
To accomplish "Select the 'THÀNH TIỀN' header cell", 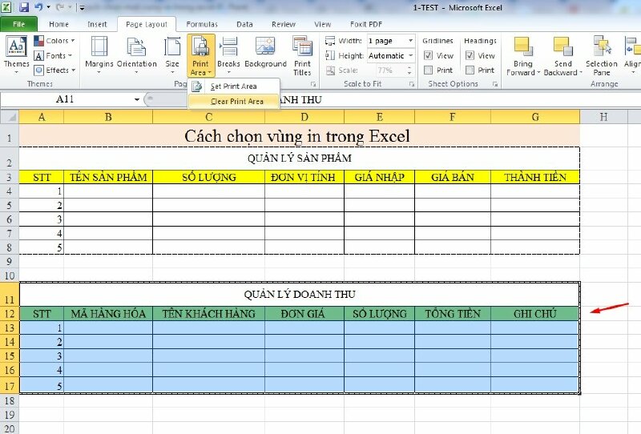I will click(x=535, y=177).
